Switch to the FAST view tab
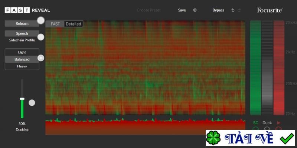 [x=55, y=24]
